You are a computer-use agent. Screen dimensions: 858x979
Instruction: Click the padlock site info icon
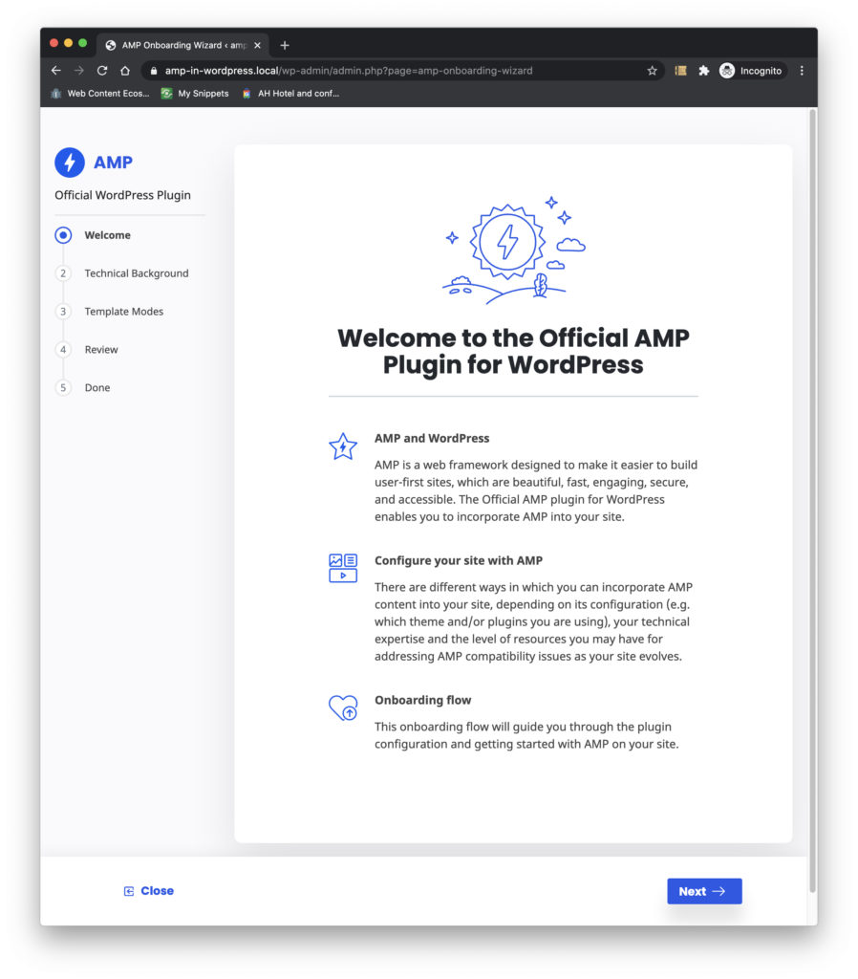(x=154, y=71)
